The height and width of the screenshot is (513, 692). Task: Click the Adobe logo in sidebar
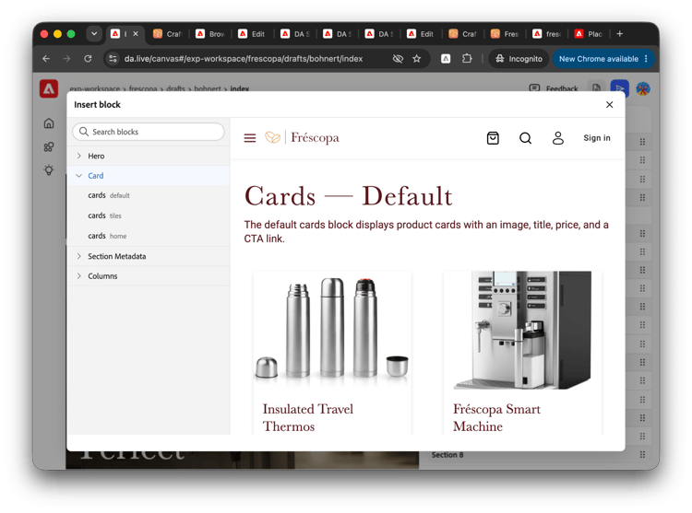pos(49,88)
